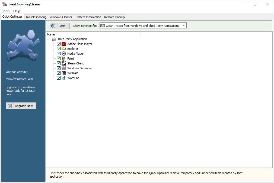Select the Adobe Flash Player label
This screenshot has width=274, height=183.
point(80,44)
